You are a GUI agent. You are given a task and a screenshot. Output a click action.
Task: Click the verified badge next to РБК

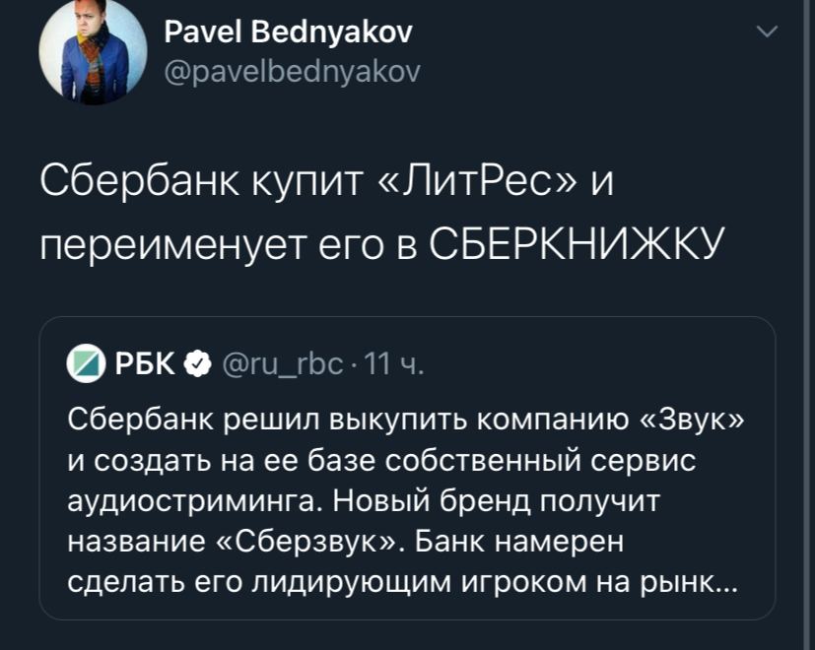[x=197, y=365]
